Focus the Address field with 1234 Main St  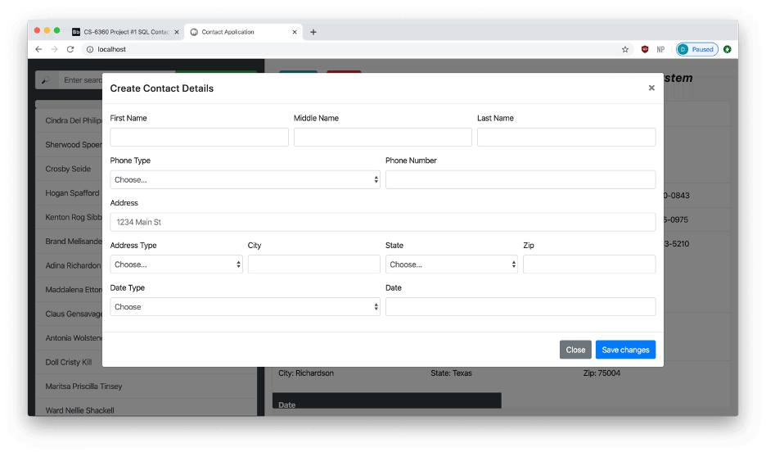382,222
